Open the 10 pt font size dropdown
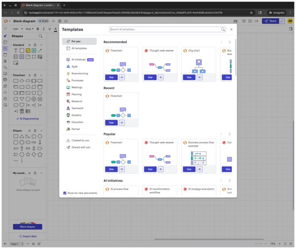Image resolution: width=296 pixels, height=249 pixels. 30,29
